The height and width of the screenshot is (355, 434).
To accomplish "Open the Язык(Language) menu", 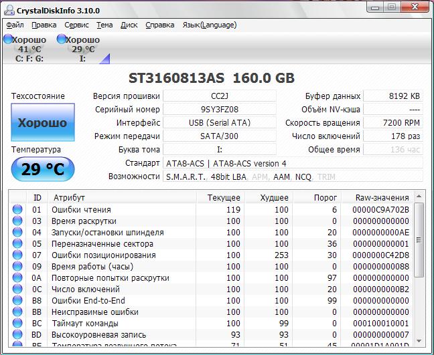I will pyautogui.click(x=210, y=25).
